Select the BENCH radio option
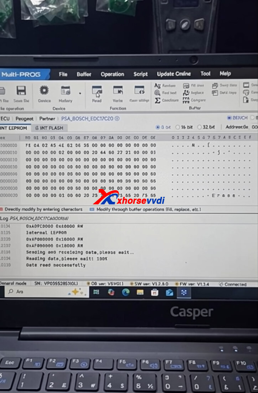 coord(229,118)
